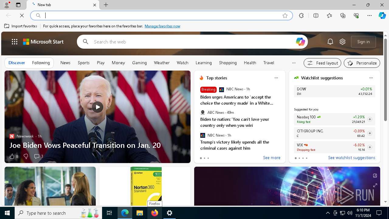The height and width of the screenshot is (219, 389).
Task: Focus the Search the web box
Action: pyautogui.click(x=192, y=42)
